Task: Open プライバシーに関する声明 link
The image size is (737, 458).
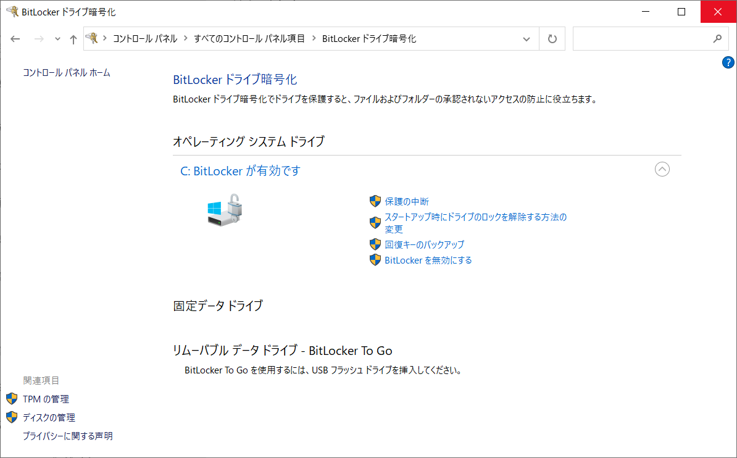Action: [68, 436]
